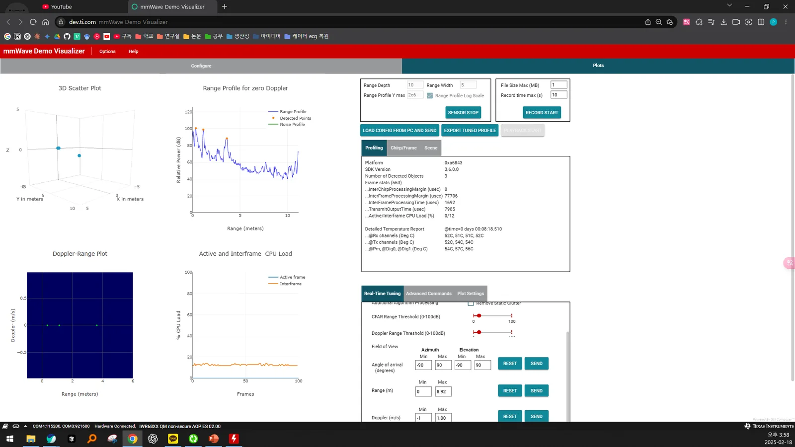
Task: Open the browser downloads icon
Action: pyautogui.click(x=723, y=22)
